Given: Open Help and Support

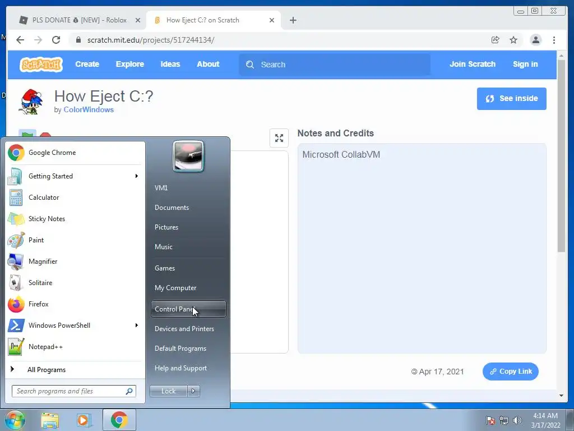Looking at the screenshot, I should click(188, 368).
